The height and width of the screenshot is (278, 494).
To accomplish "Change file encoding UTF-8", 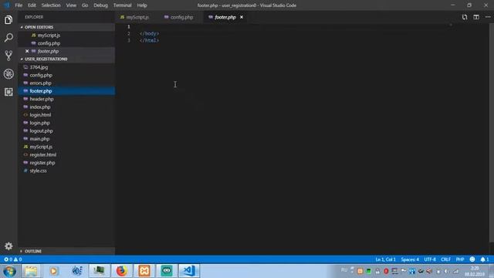I will (430, 259).
